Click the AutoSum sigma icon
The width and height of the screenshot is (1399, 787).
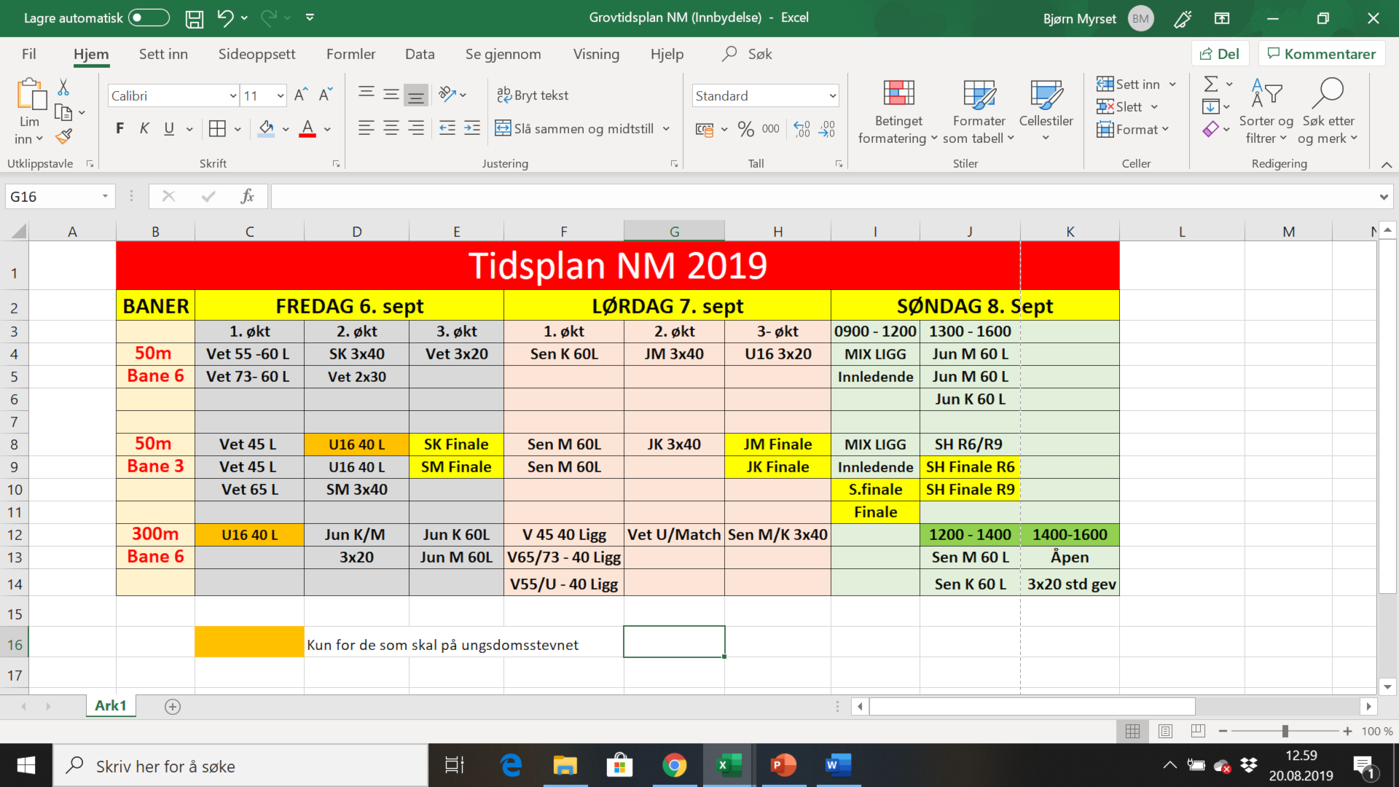pyautogui.click(x=1211, y=84)
